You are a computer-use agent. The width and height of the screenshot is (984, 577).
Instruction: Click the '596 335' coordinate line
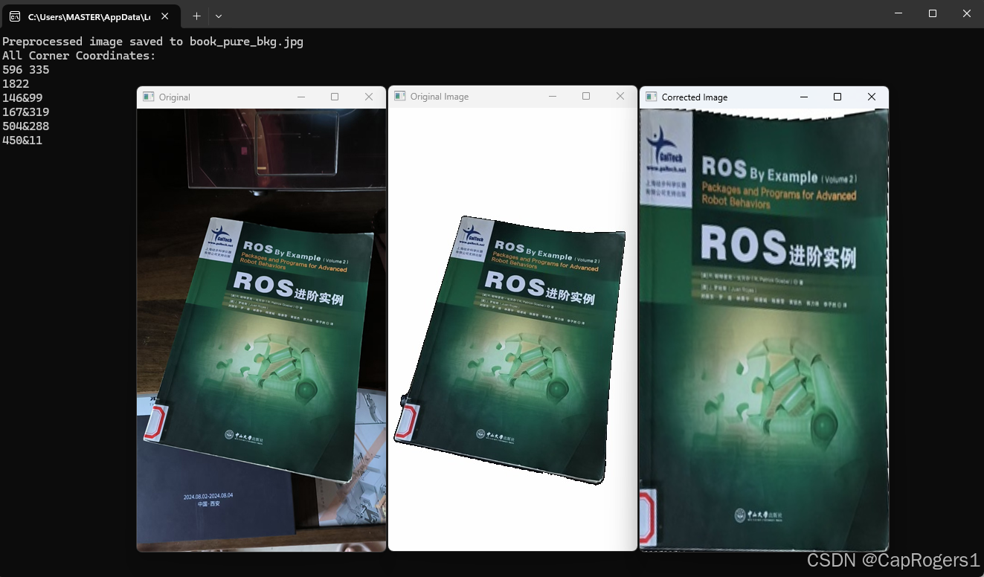coord(25,70)
